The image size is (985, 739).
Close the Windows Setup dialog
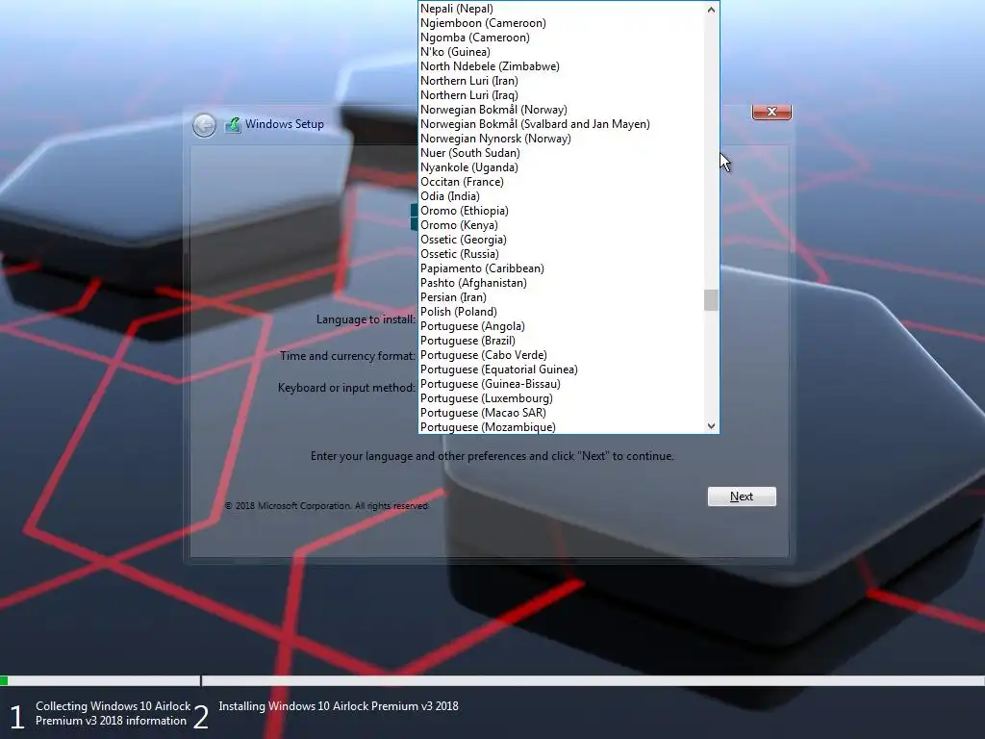[x=771, y=112]
